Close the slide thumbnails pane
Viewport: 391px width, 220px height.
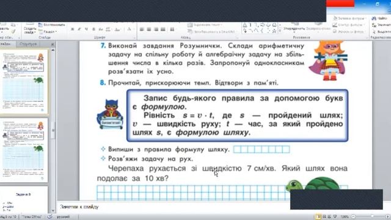(x=53, y=44)
